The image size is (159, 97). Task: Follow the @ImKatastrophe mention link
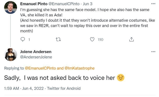(x=79, y=68)
